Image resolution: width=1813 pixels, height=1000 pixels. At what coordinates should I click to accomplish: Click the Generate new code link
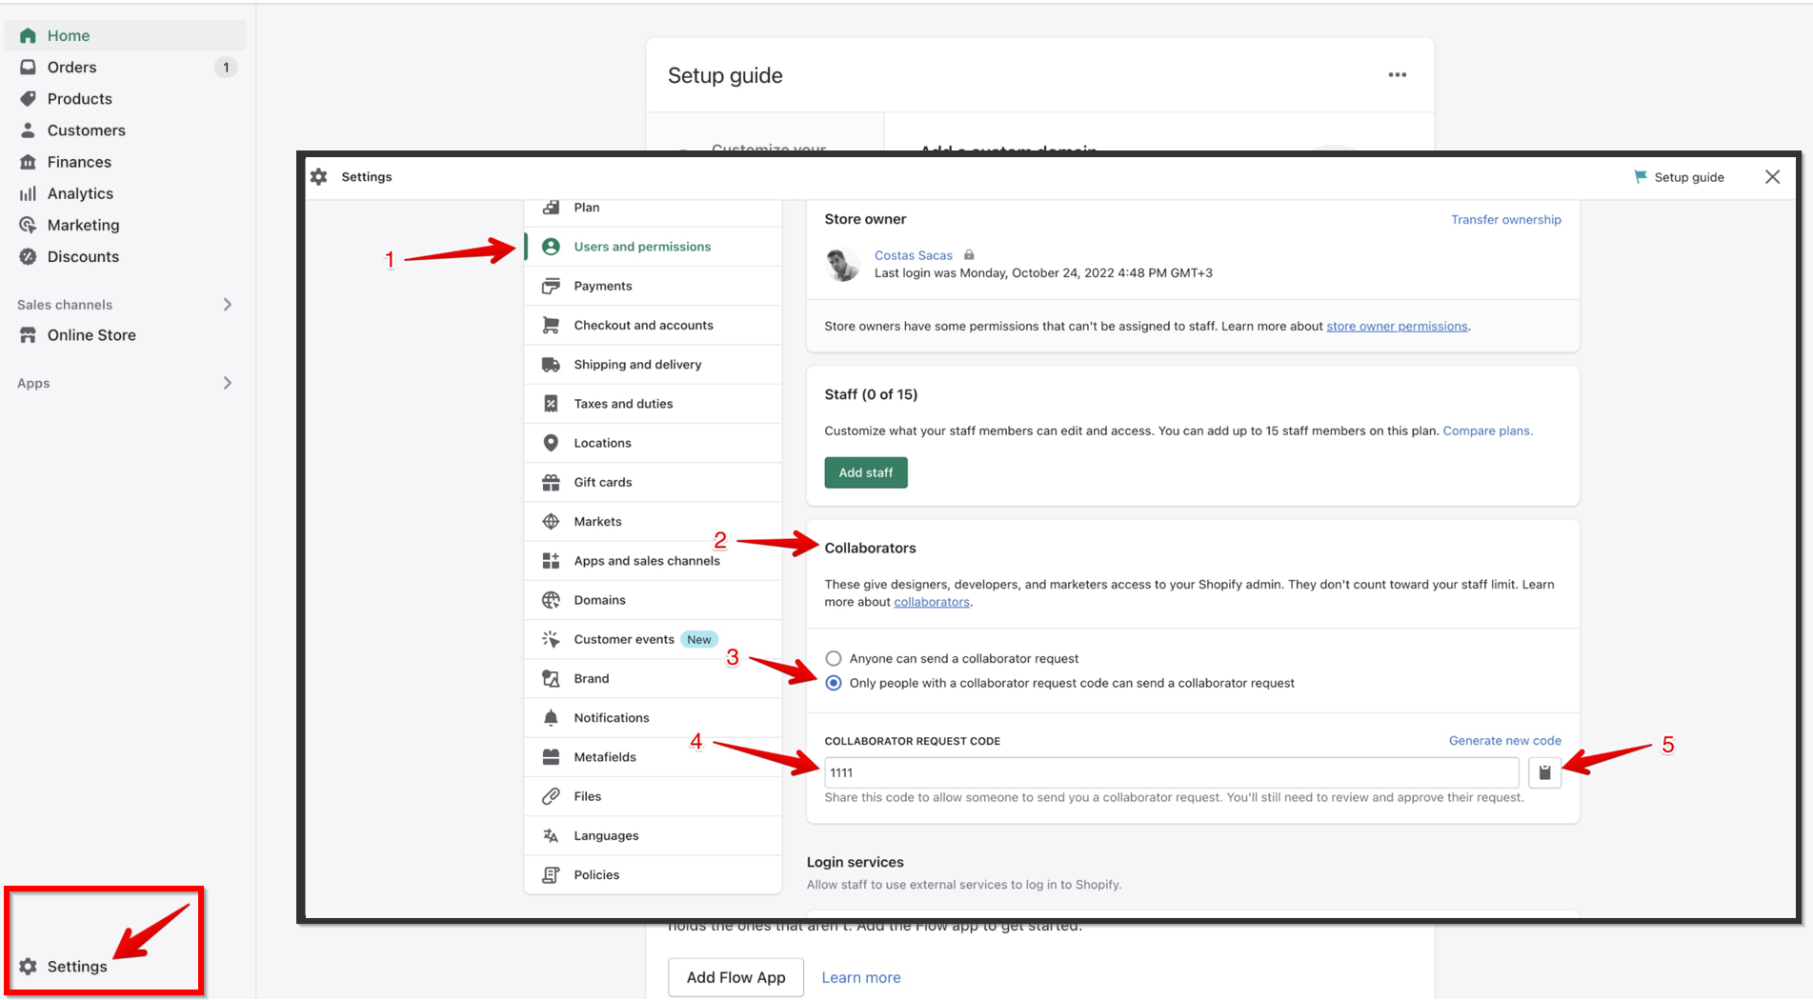point(1504,741)
